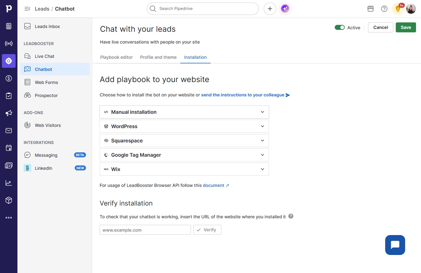Screen dimensions: 421x273
Task: Expand the Manual installation section
Action: [184, 112]
